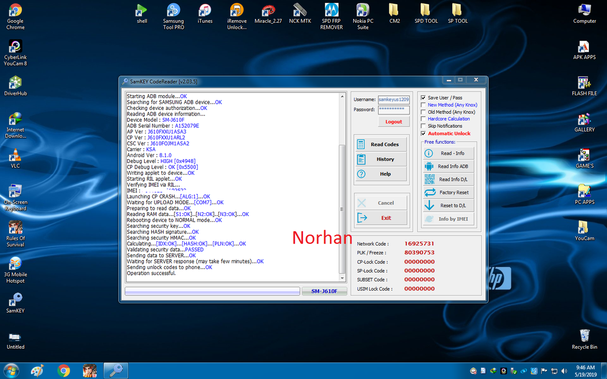Click the Logout button

click(x=394, y=122)
